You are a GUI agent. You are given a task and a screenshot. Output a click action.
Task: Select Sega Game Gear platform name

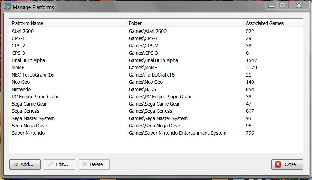click(x=29, y=104)
